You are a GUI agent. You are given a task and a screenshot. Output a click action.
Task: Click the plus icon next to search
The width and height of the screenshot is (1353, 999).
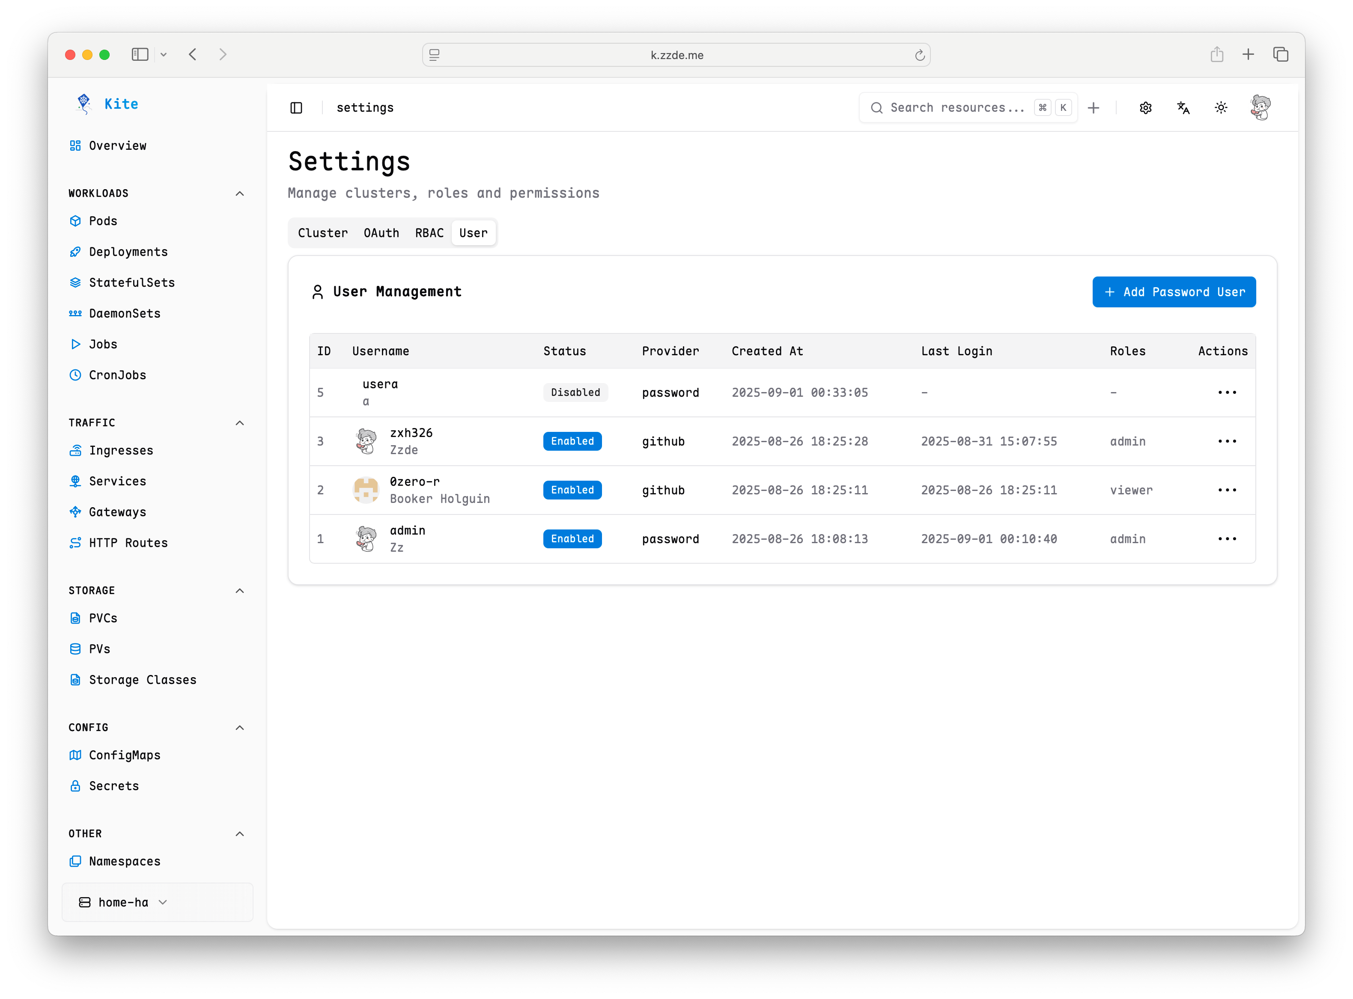click(1093, 107)
